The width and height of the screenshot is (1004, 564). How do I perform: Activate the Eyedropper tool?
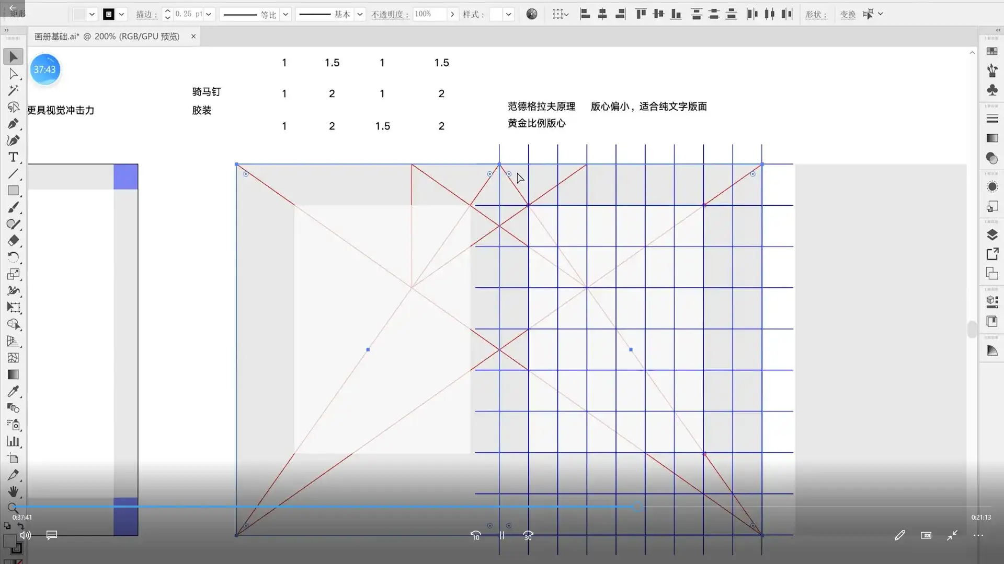click(13, 391)
